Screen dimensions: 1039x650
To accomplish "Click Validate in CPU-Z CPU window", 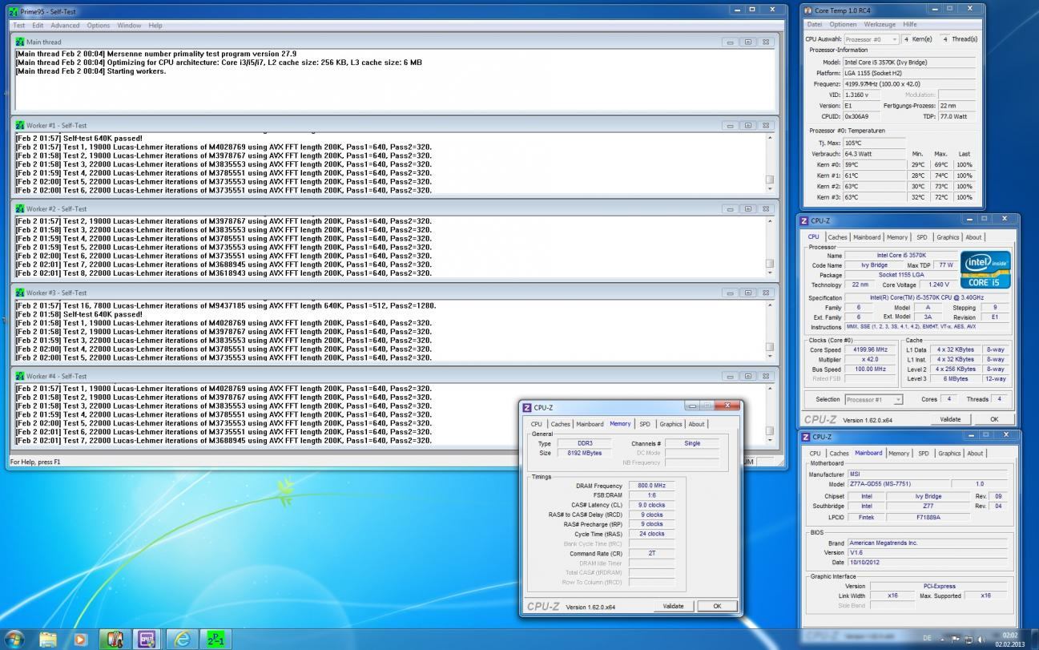I will [x=950, y=419].
